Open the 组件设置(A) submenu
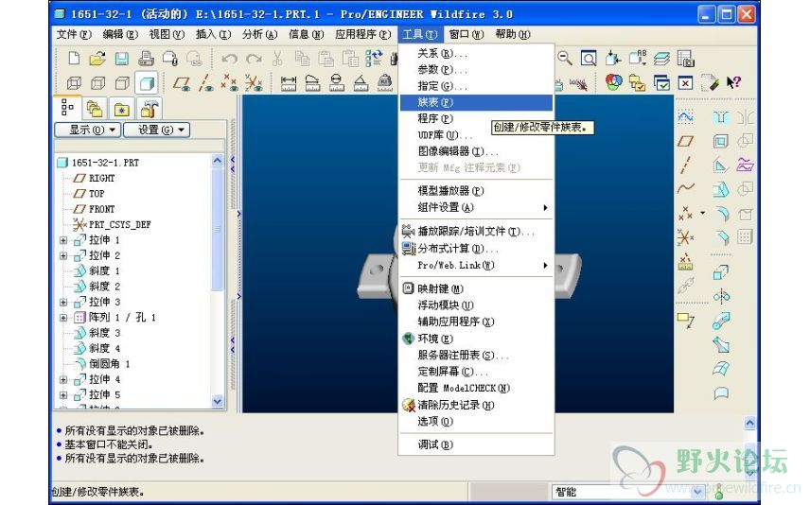 coord(476,207)
